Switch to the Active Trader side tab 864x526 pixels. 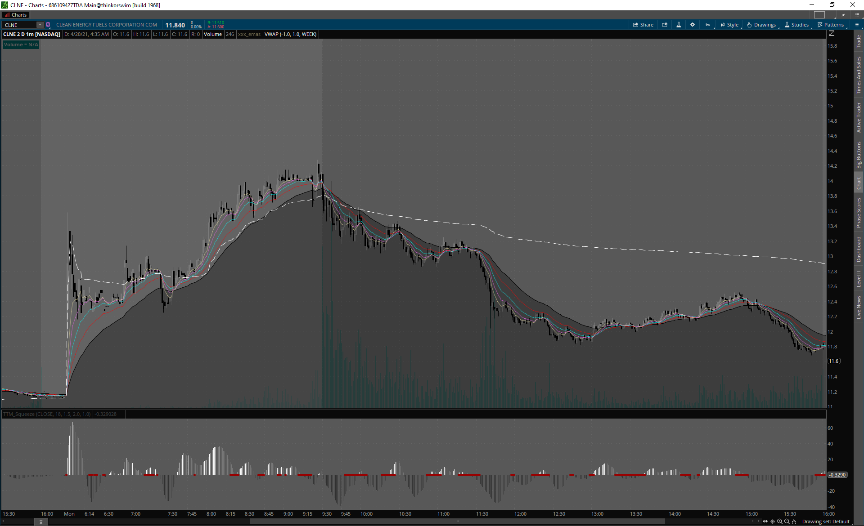[x=859, y=117]
